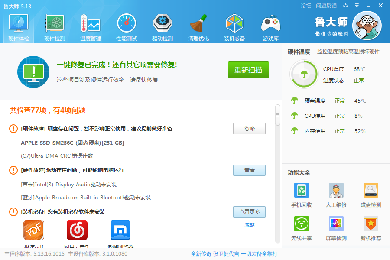Go to 性能测试 performance test tab
This screenshot has height=260, width=390.
tap(127, 28)
